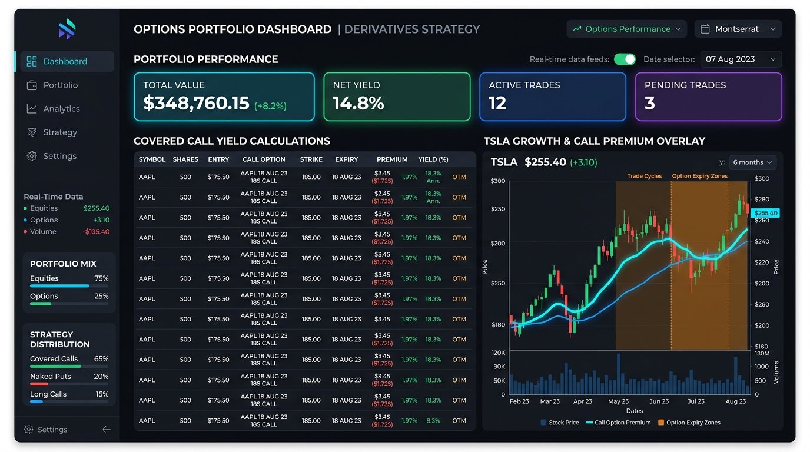
Task: Click the Equities 75% progress bar
Action: click(69, 286)
